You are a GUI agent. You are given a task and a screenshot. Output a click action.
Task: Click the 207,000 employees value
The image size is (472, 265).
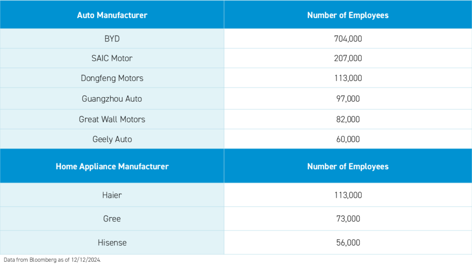pos(348,58)
